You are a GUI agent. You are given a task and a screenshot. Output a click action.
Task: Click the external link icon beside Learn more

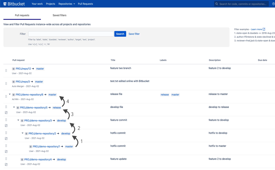pos(264,29)
